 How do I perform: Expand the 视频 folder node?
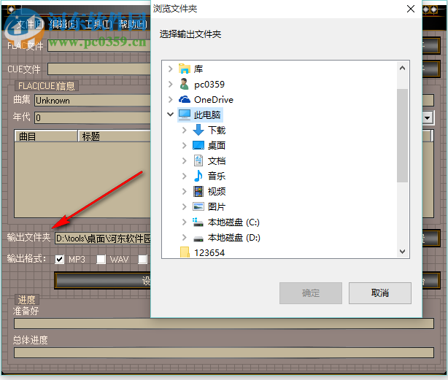[185, 191]
